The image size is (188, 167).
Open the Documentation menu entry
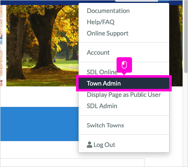108,11
